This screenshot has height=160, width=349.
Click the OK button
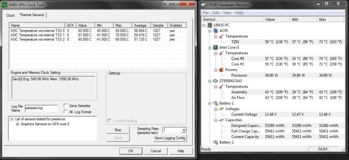[x=131, y=151]
